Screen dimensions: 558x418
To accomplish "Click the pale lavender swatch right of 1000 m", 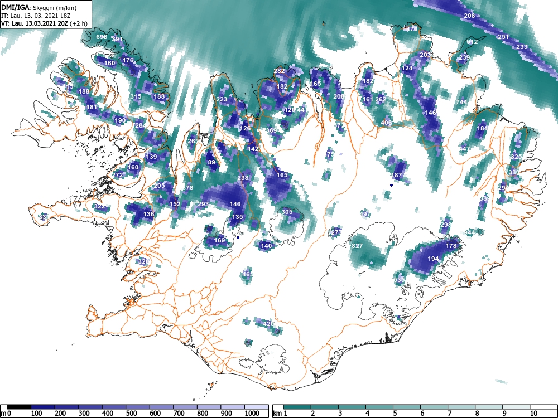I will tap(257, 407).
